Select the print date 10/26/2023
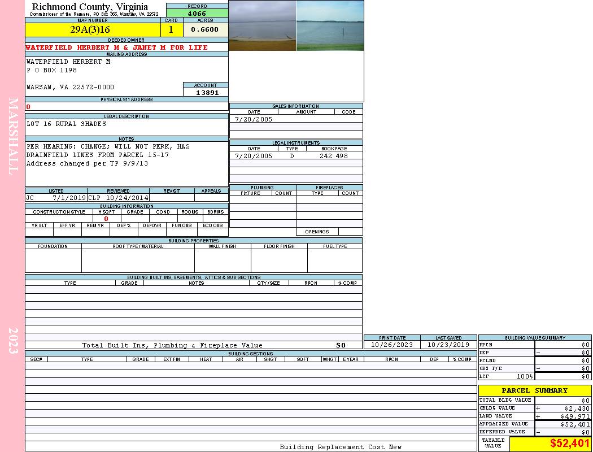 pyautogui.click(x=392, y=345)
